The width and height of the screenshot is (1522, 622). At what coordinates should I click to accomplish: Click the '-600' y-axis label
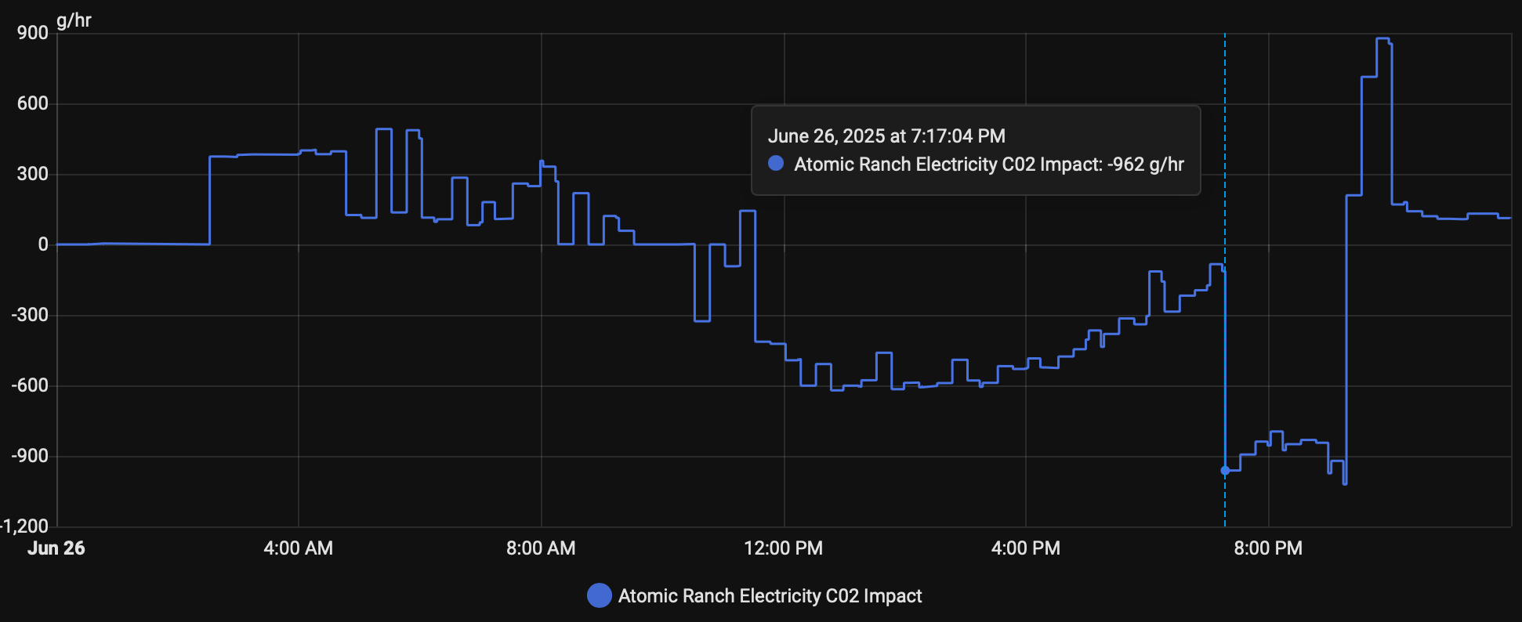[30, 385]
